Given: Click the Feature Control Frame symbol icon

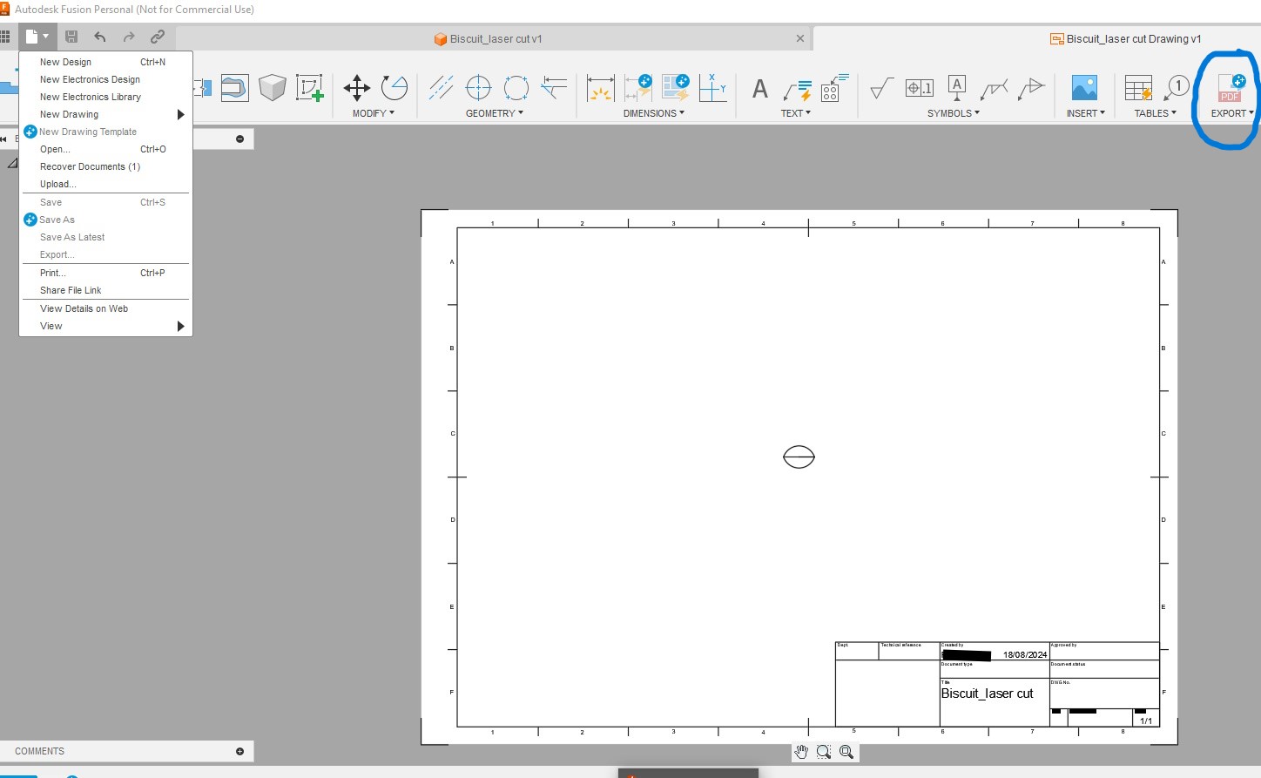Looking at the screenshot, I should [x=919, y=87].
